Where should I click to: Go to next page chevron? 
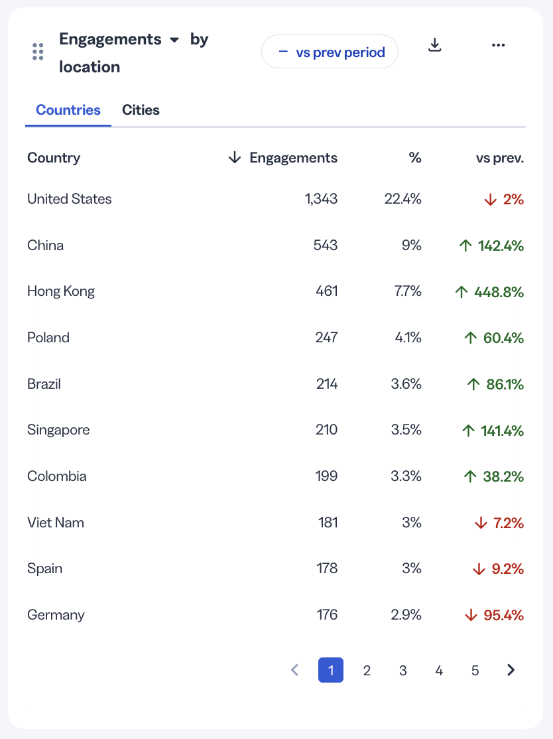click(x=511, y=670)
